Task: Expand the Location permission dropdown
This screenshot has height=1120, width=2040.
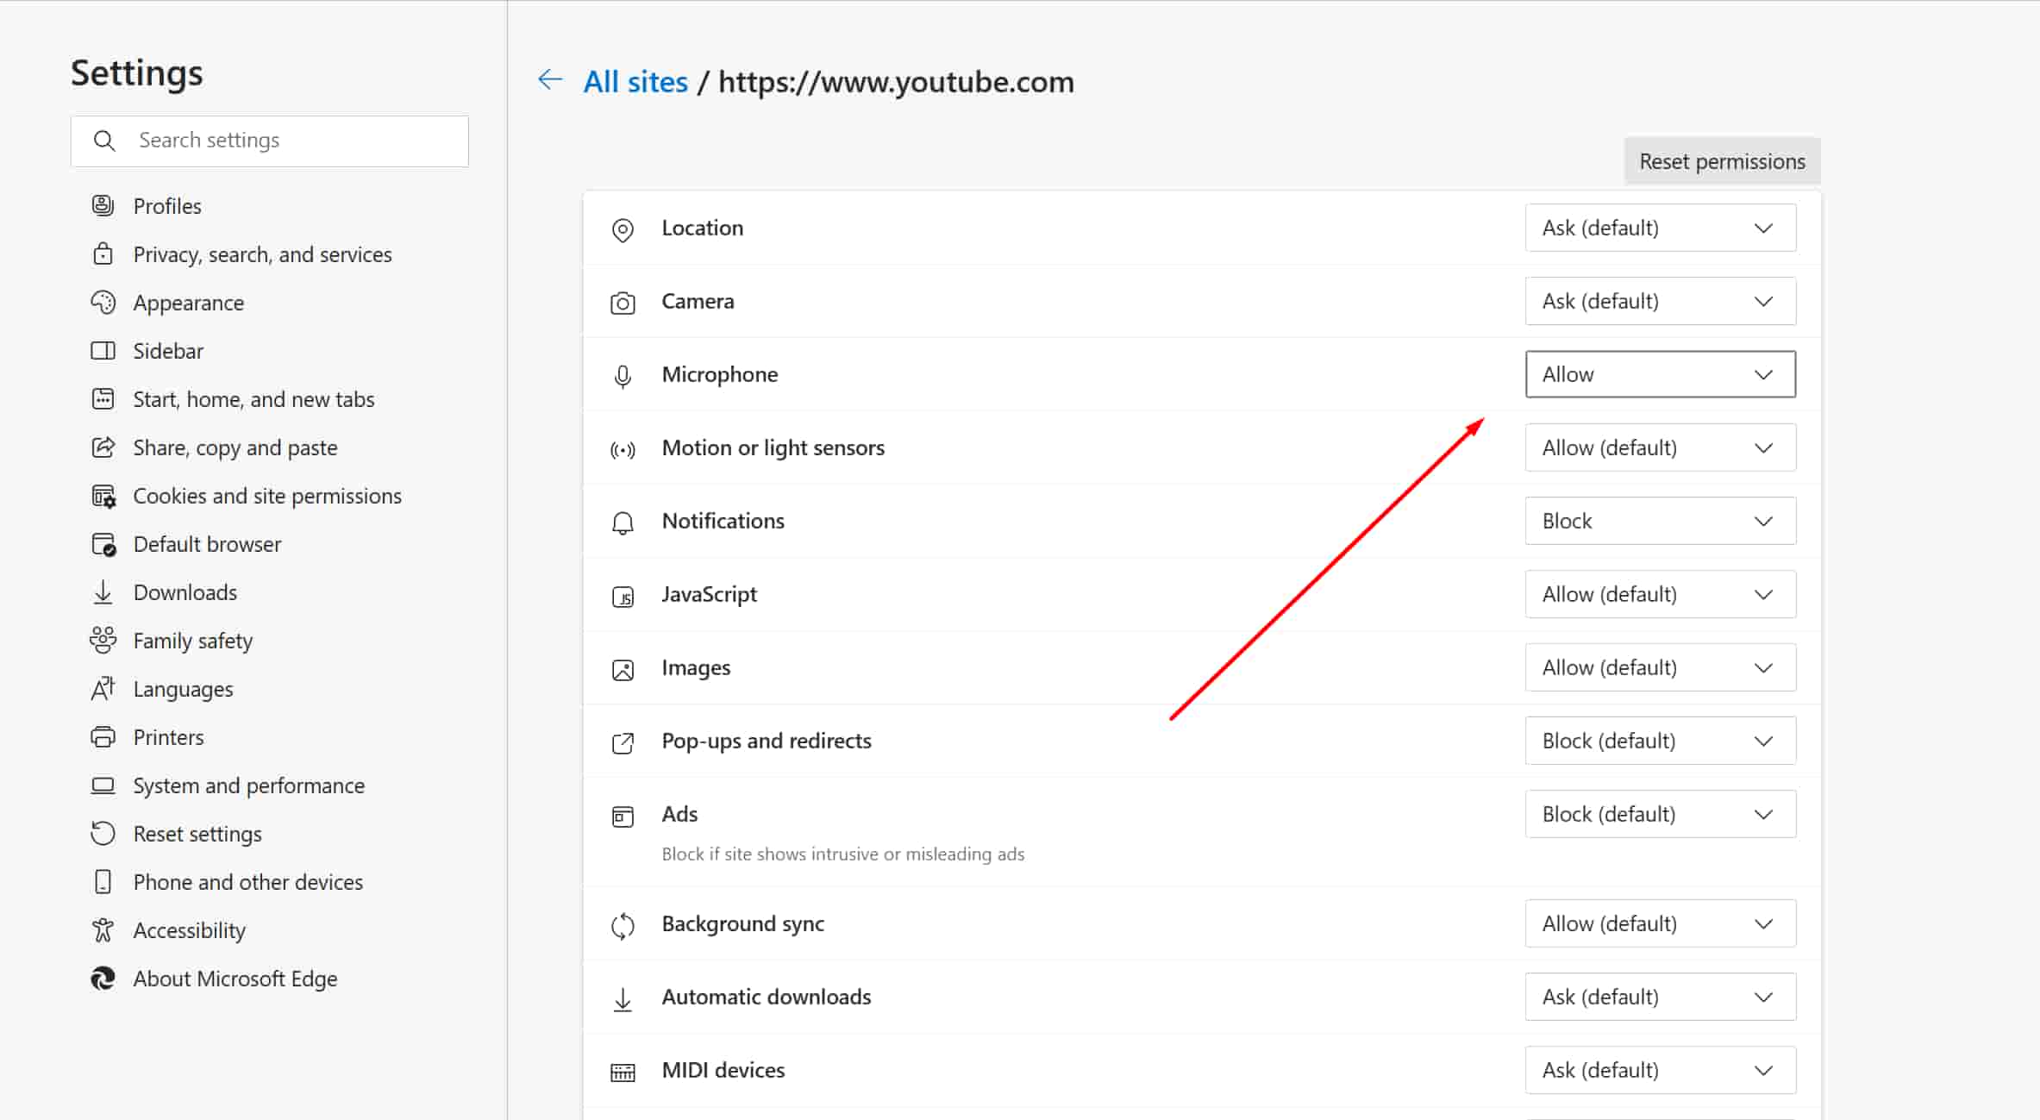Action: pos(1659,228)
